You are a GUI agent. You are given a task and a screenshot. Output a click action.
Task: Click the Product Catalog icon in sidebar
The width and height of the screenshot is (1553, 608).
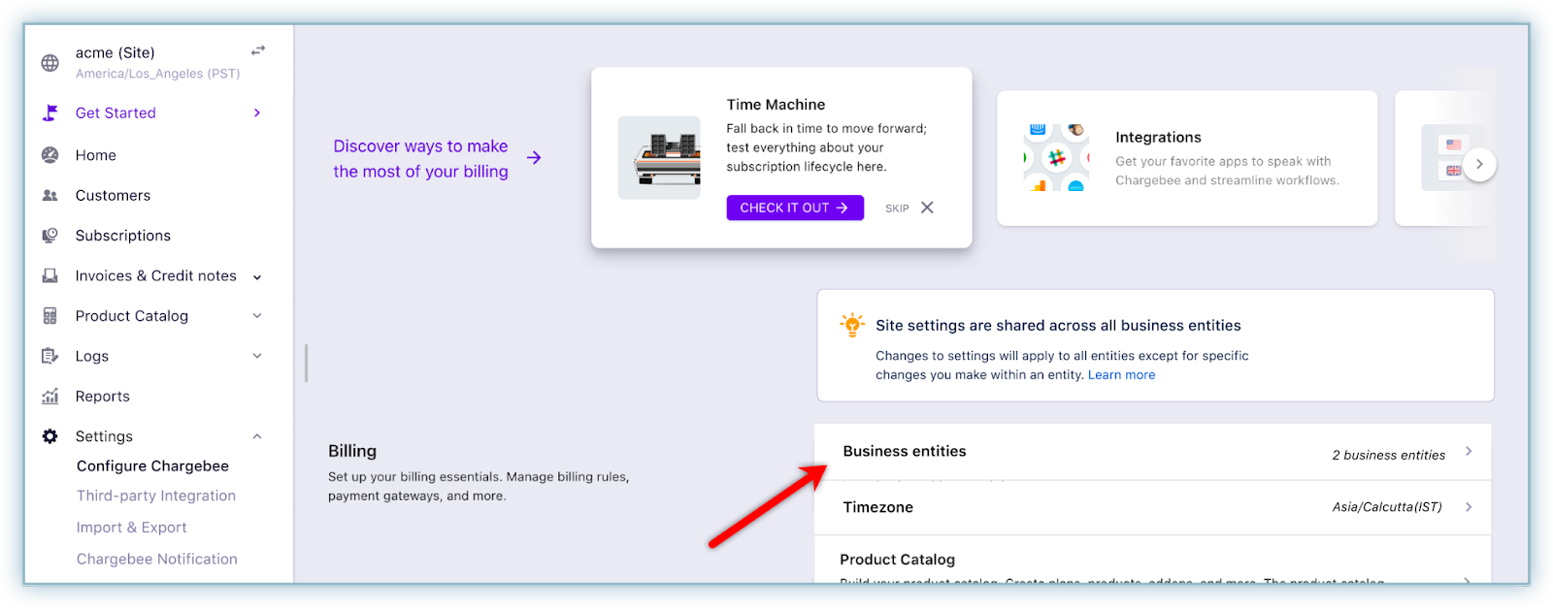pos(50,316)
